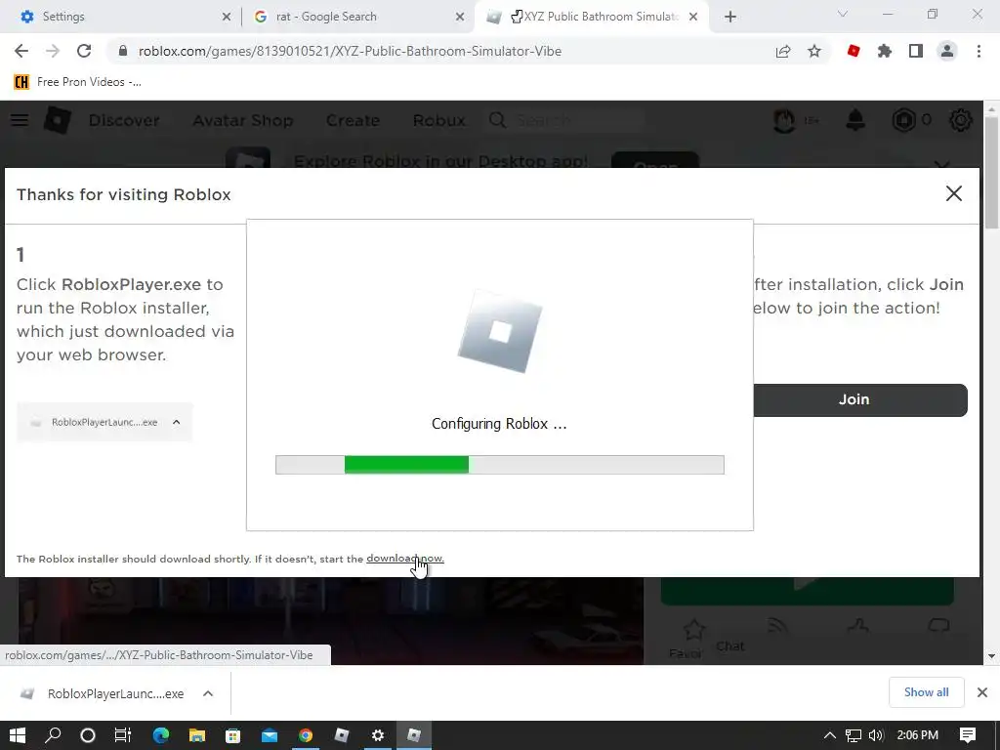Open the Extensions puzzle icon
Screen dimensions: 1000x750
click(885, 51)
